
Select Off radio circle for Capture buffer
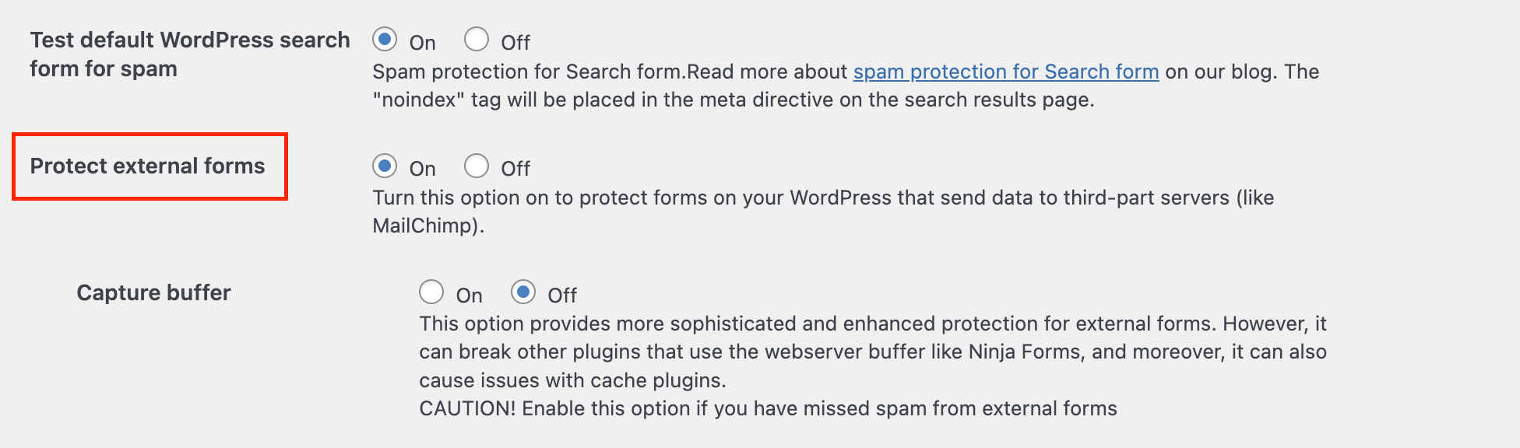523,292
